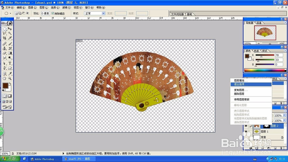Hide layer 图层 2 with eye icon
The image size is (288, 162).
246,126
